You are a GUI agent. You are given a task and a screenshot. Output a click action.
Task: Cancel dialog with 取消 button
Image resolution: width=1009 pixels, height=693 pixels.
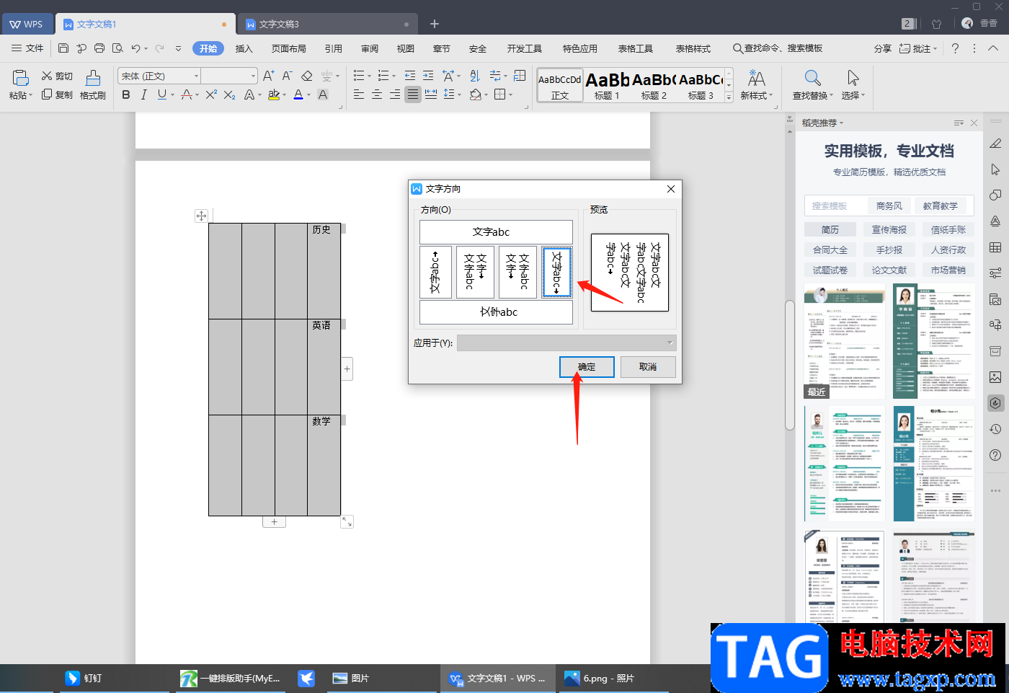click(x=648, y=366)
